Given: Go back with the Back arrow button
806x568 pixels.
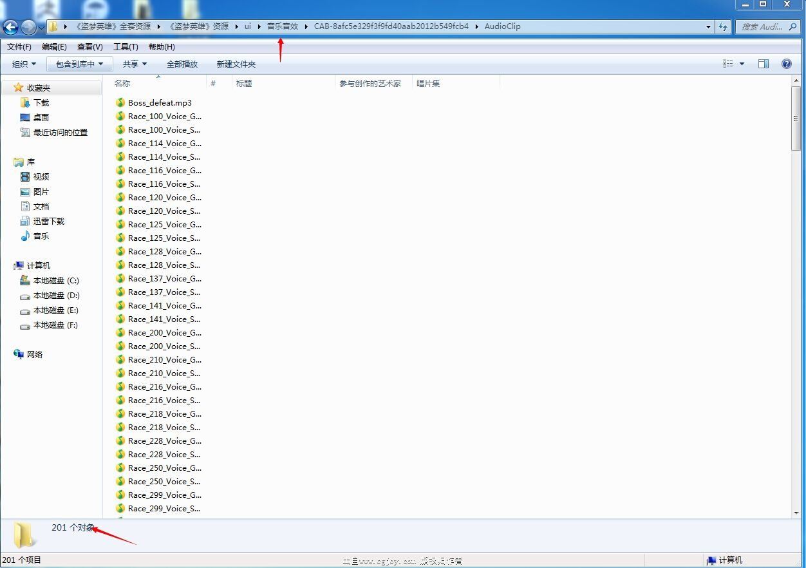Looking at the screenshot, I should [x=10, y=27].
